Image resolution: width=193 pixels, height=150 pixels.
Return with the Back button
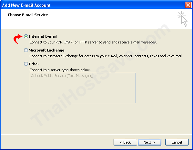tap(125, 142)
